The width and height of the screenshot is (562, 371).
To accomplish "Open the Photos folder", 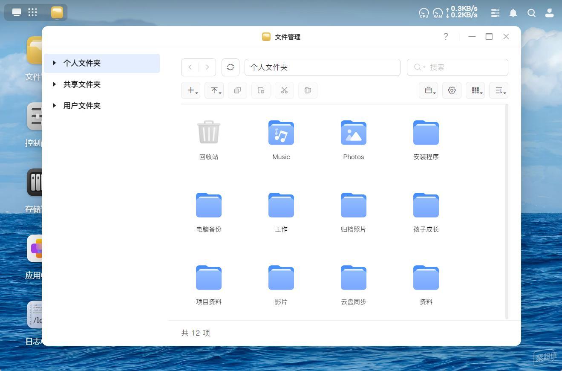I will point(354,133).
